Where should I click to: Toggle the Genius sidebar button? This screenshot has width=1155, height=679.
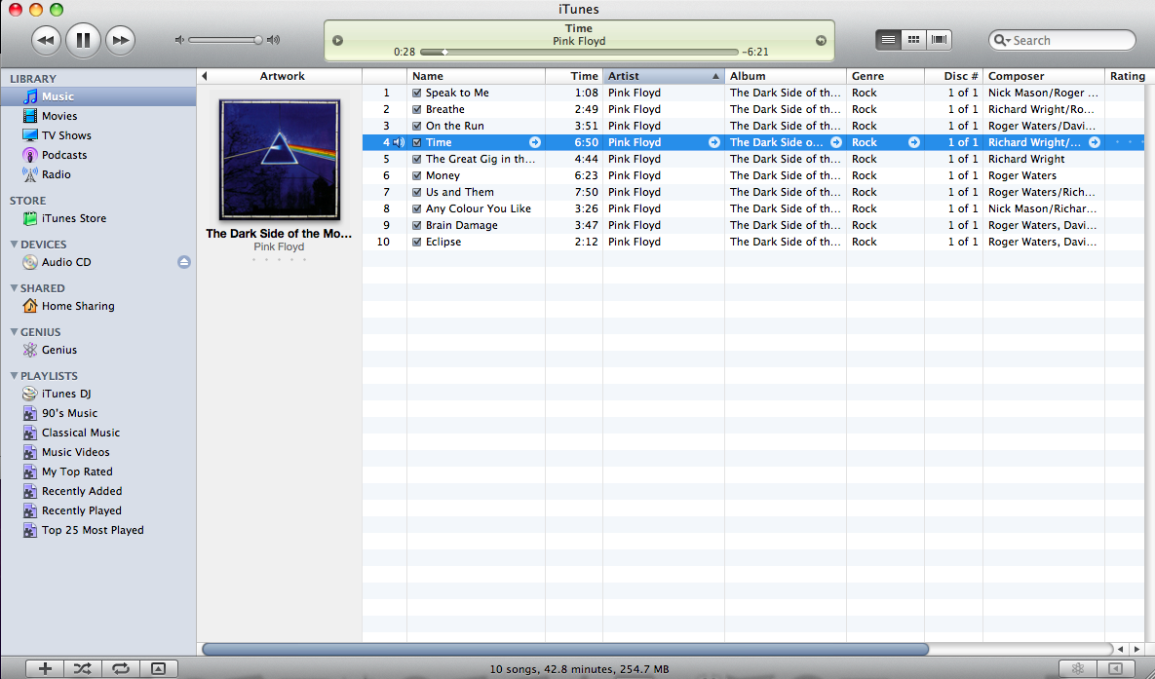1115,668
